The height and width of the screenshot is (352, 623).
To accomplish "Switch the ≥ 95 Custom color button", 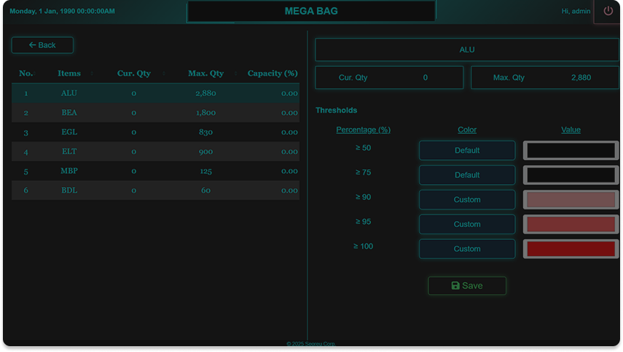I will coord(467,225).
